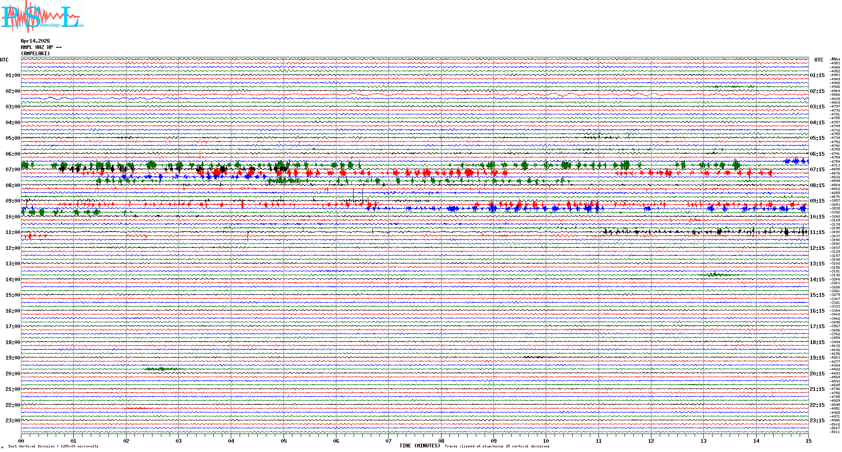Select the 11:00 hour marker on the left
The width and height of the screenshot is (842, 452).
point(13,232)
